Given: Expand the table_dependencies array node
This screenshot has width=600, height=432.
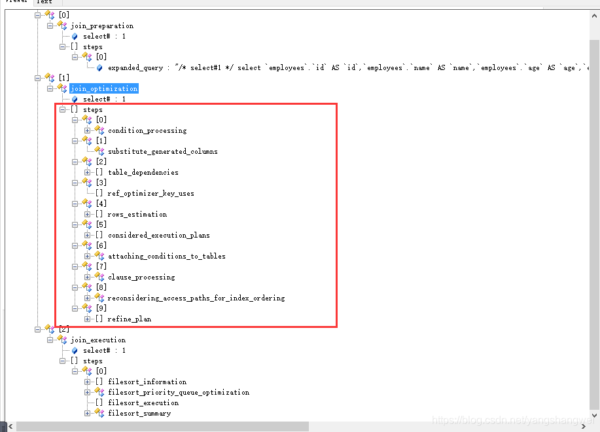Looking at the screenshot, I should [x=88, y=172].
